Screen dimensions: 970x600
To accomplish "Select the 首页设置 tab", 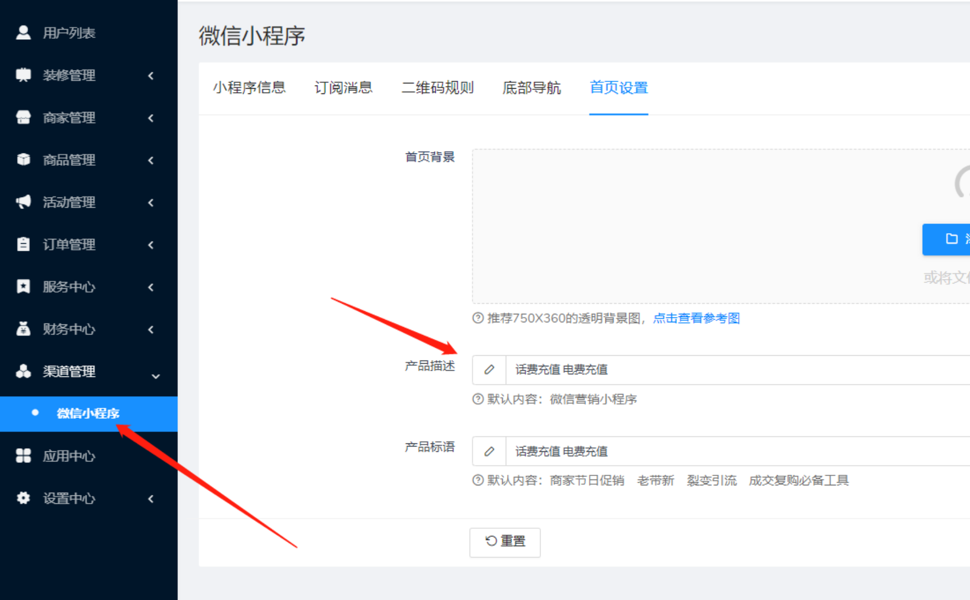I will coord(619,88).
